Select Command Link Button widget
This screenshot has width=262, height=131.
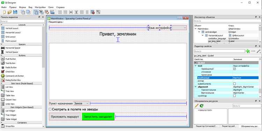[x=13, y=76]
